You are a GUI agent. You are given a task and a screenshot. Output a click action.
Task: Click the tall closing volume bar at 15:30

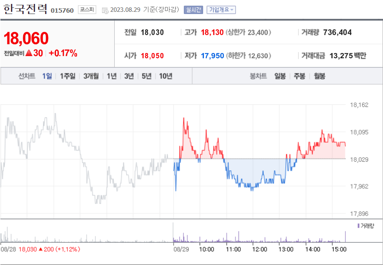(x=345, y=237)
